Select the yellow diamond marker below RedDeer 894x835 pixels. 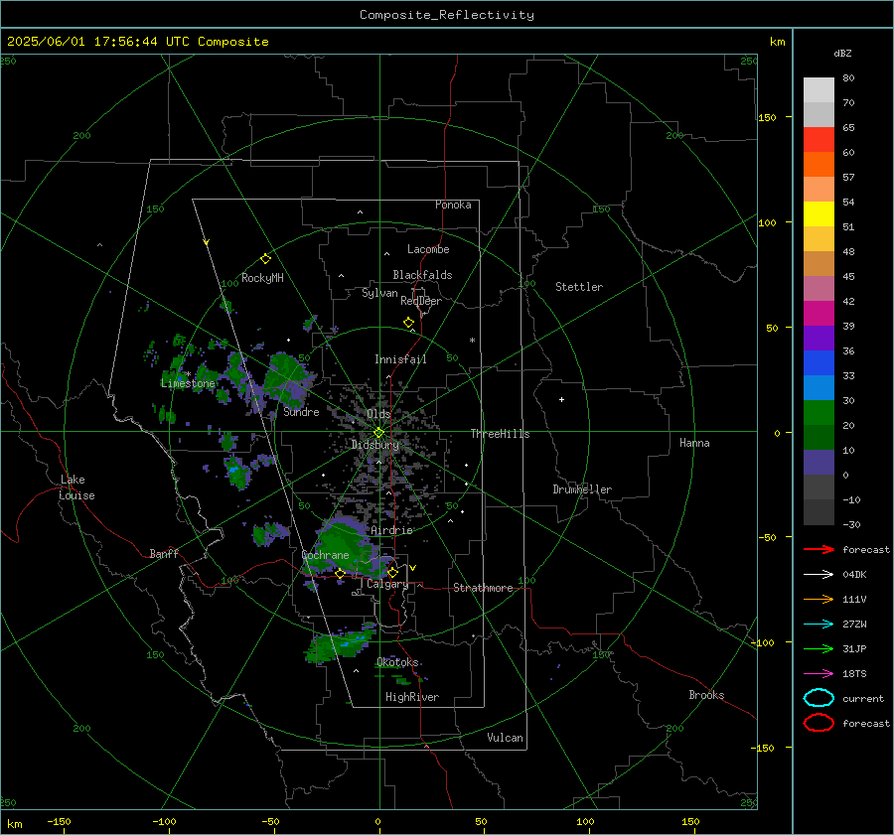point(408,323)
